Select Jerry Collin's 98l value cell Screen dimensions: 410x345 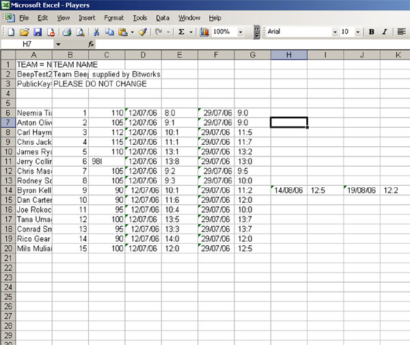107,161
